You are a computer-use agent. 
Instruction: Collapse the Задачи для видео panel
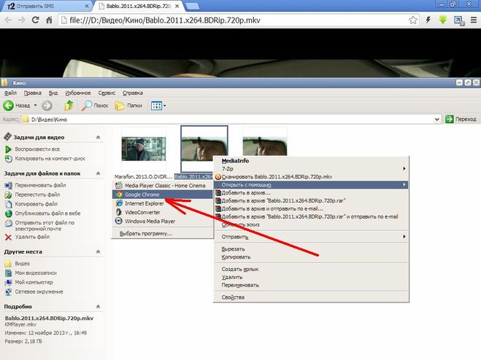tap(98, 137)
